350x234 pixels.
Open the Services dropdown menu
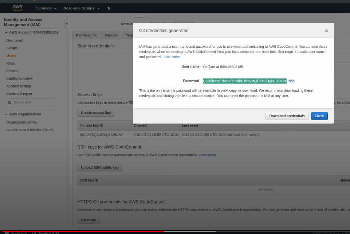(46, 8)
